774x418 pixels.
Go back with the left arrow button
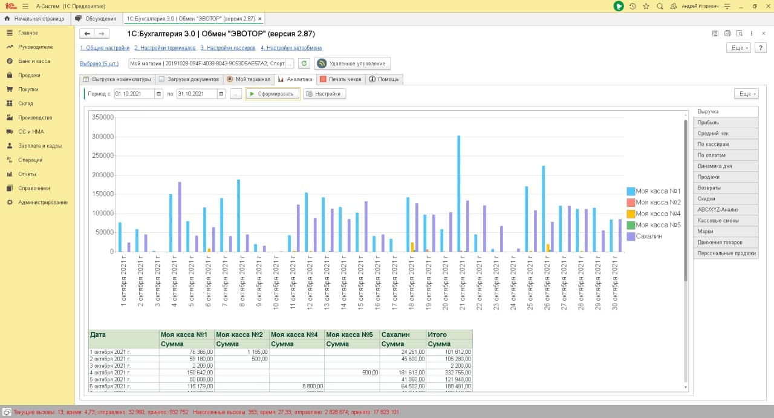pyautogui.click(x=88, y=34)
